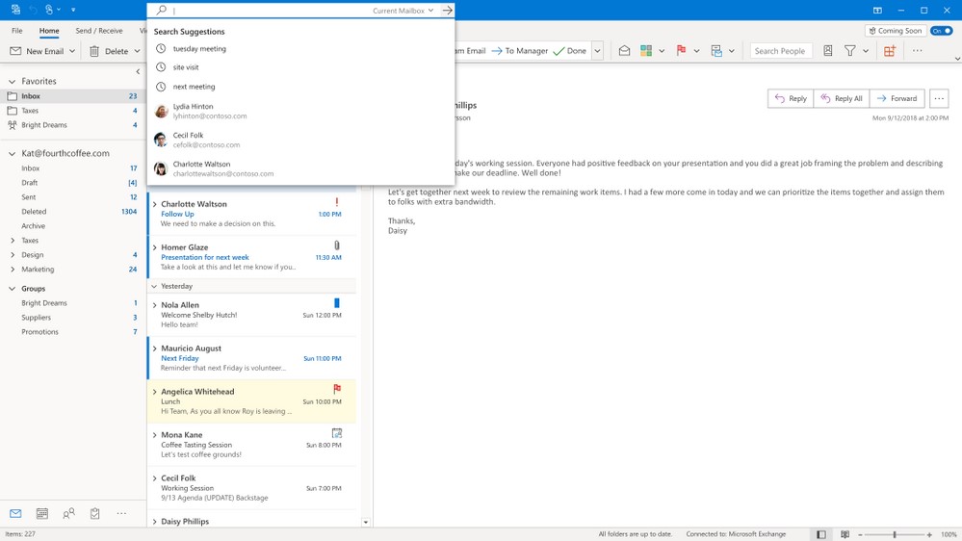Open the Follow Up flag dropdown arrow
Viewport: 962px width, 541px height.
pyautogui.click(x=696, y=51)
